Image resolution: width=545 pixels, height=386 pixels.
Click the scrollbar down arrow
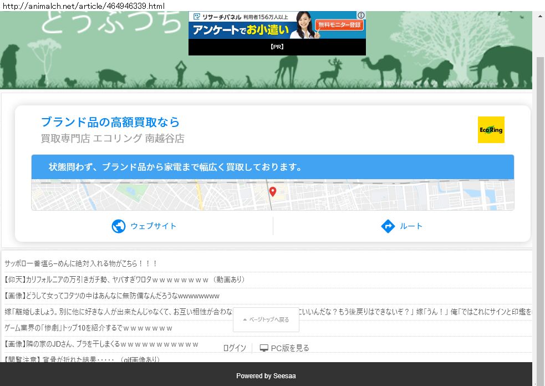click(x=539, y=381)
